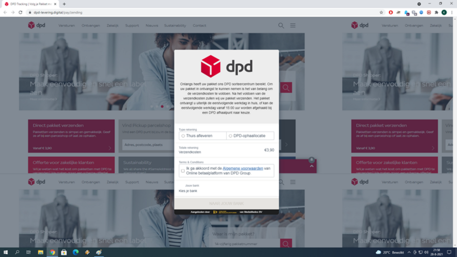Open Nieuws in the topmost page header
457x257 pixels.
click(x=152, y=26)
